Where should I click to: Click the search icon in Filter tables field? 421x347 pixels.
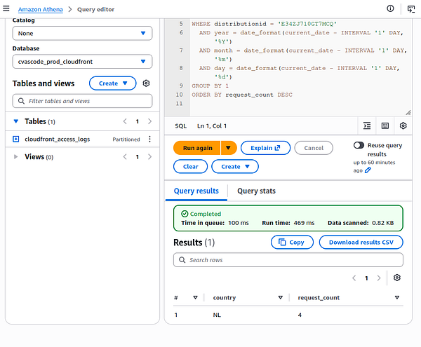click(x=21, y=101)
